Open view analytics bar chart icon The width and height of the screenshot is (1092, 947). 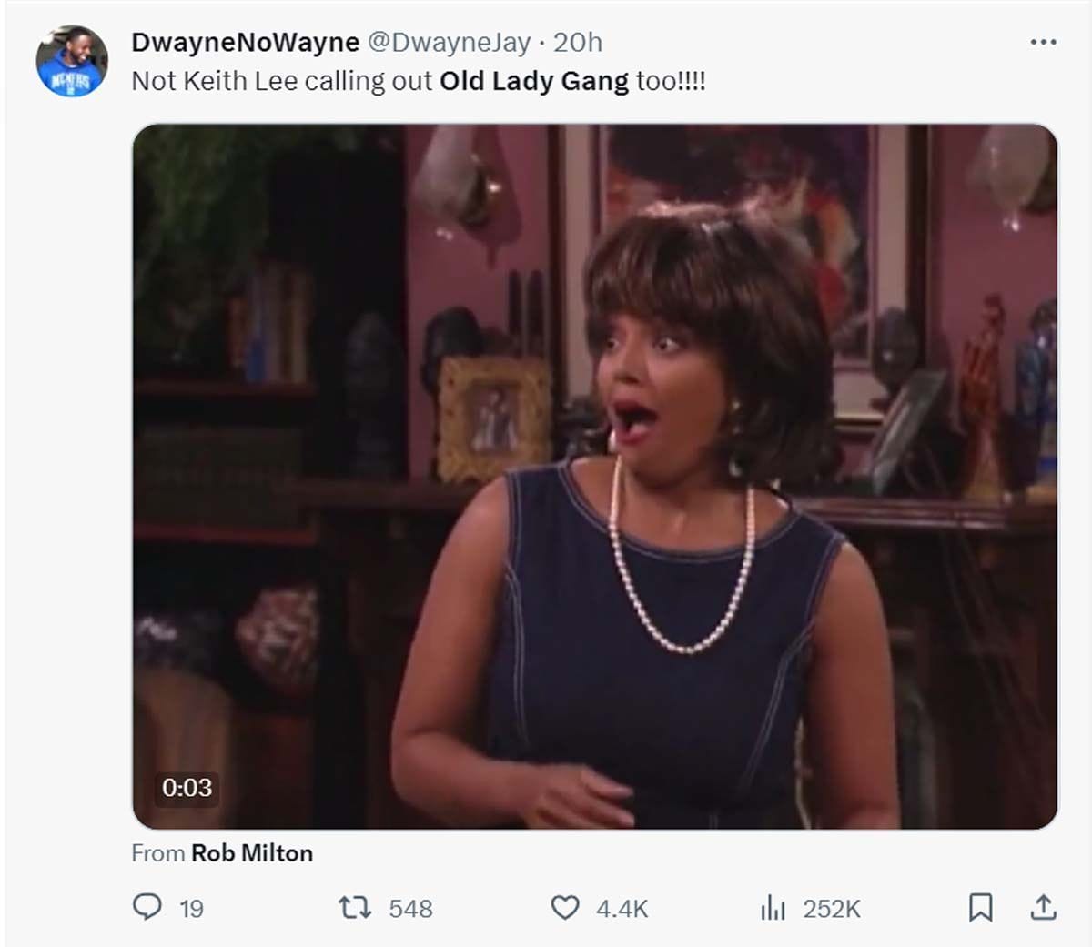(x=773, y=907)
